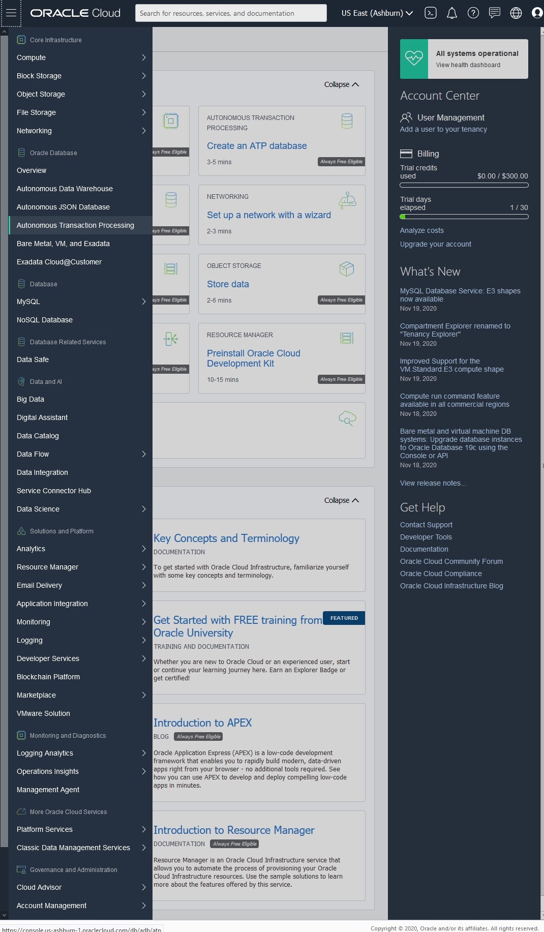The height and width of the screenshot is (932, 544).
Task: Click the ATP database icon on card
Action: tap(347, 121)
